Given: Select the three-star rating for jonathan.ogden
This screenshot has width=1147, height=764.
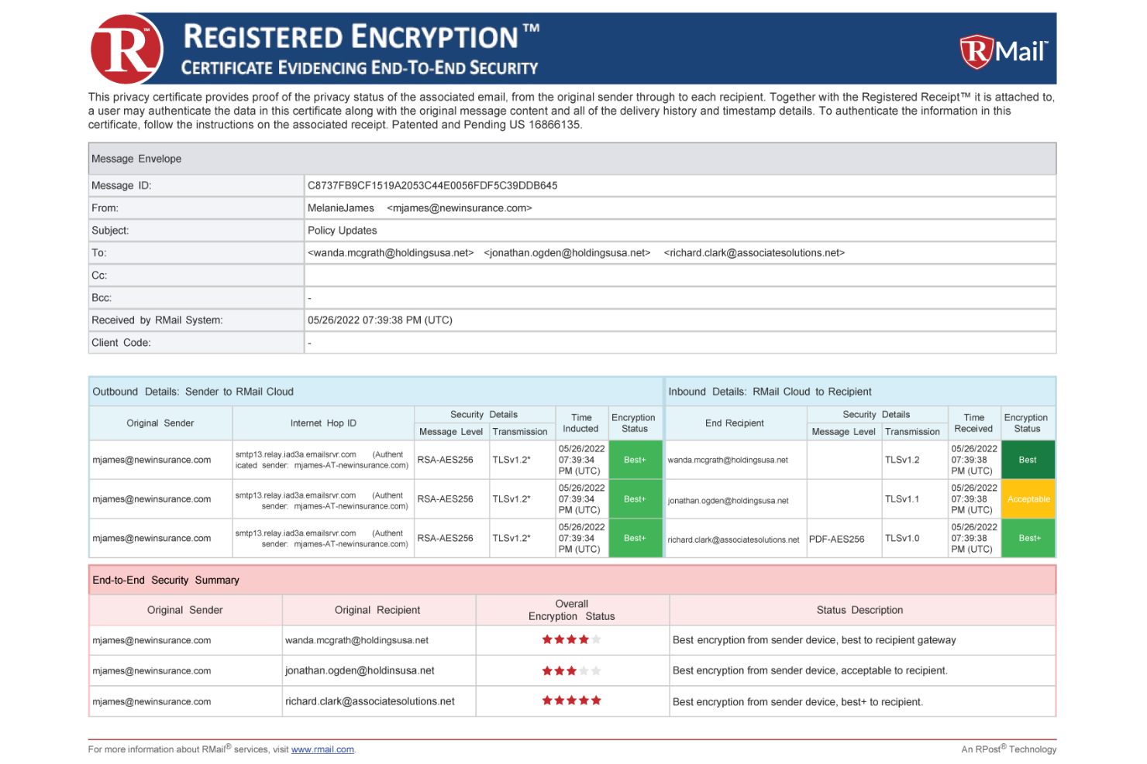Looking at the screenshot, I should [571, 670].
